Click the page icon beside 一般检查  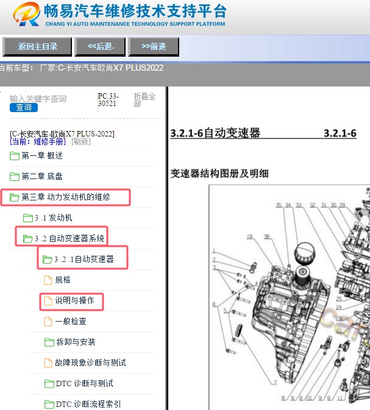[x=48, y=322]
